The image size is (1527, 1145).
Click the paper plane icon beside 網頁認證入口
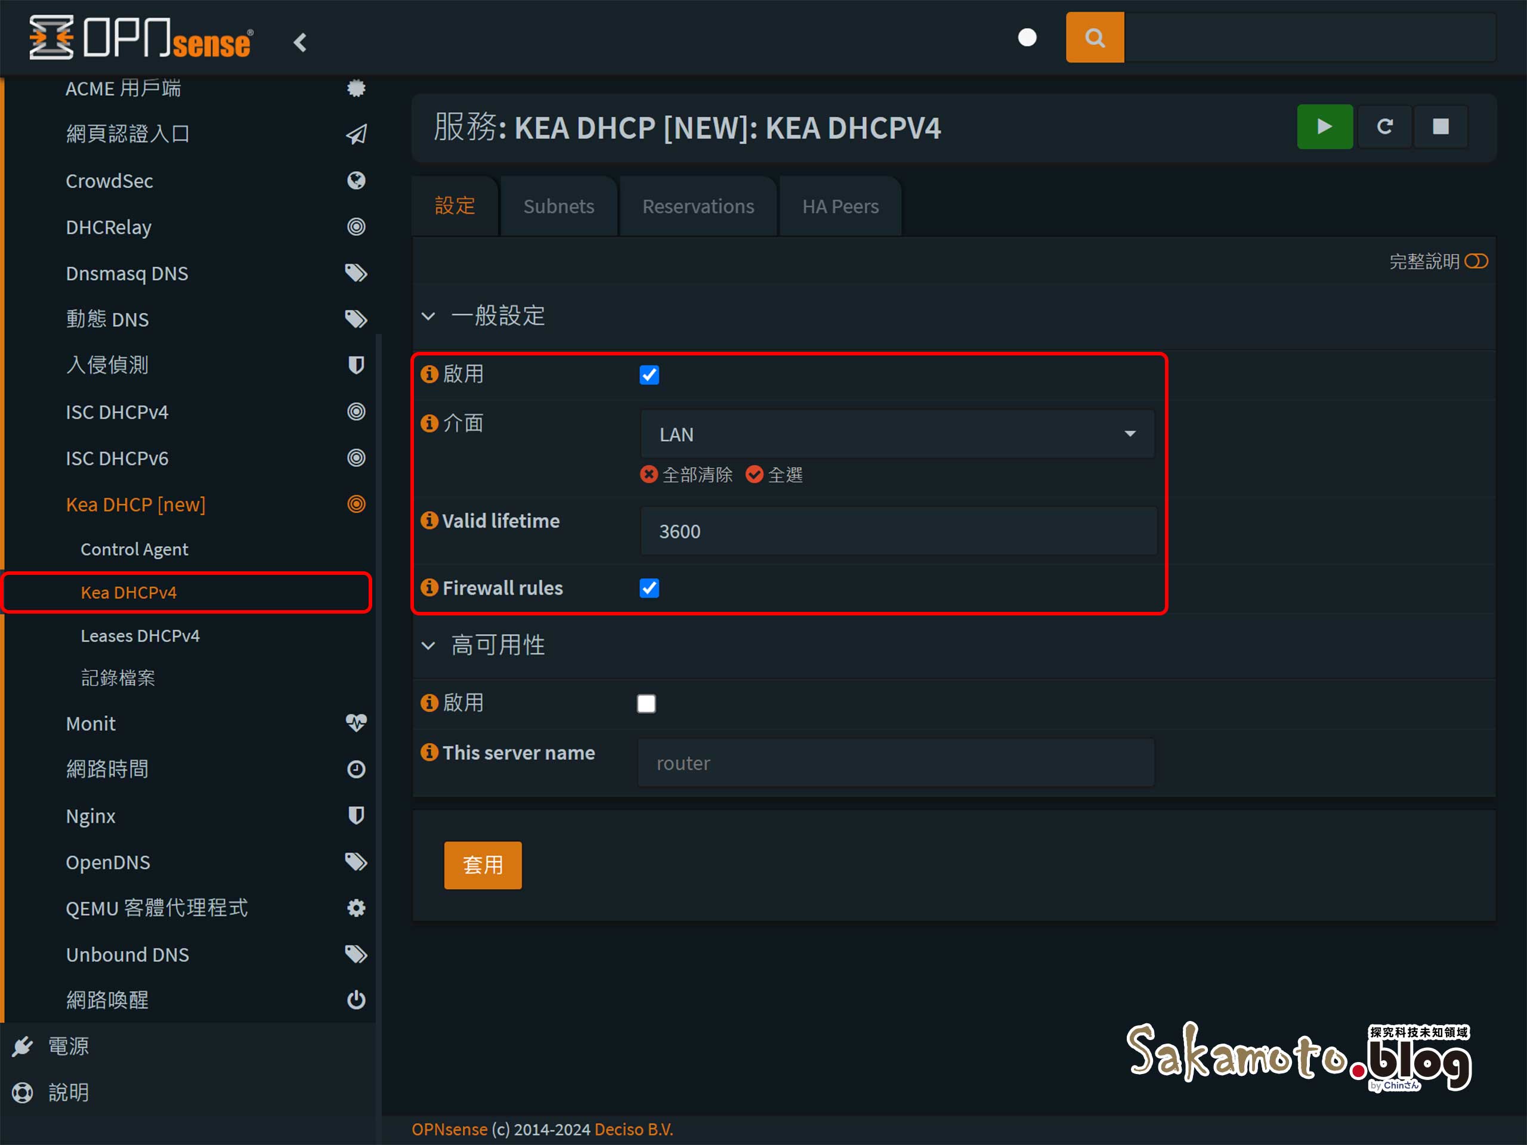click(356, 134)
